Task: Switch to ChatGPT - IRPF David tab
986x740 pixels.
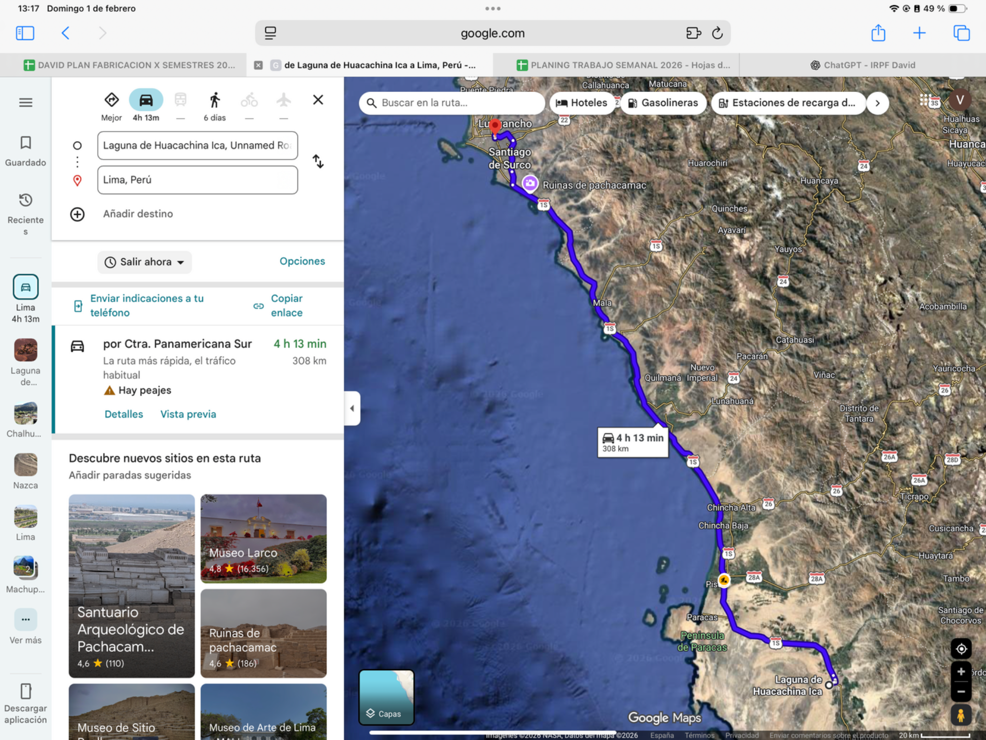Action: pyautogui.click(x=863, y=65)
